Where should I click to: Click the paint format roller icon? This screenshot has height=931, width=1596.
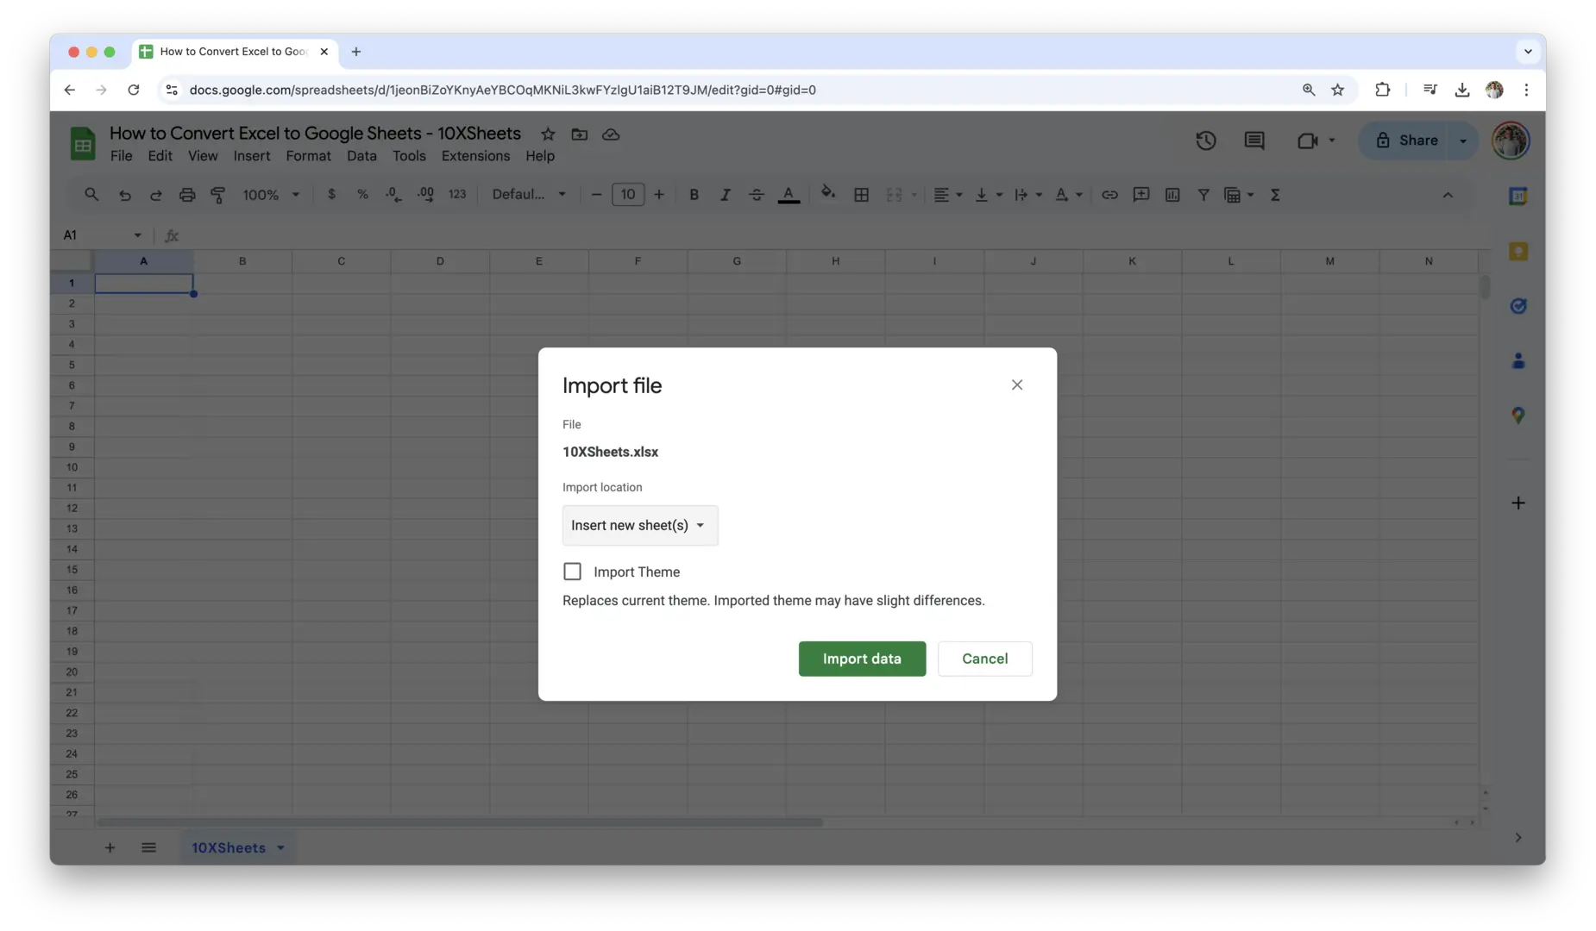click(218, 195)
